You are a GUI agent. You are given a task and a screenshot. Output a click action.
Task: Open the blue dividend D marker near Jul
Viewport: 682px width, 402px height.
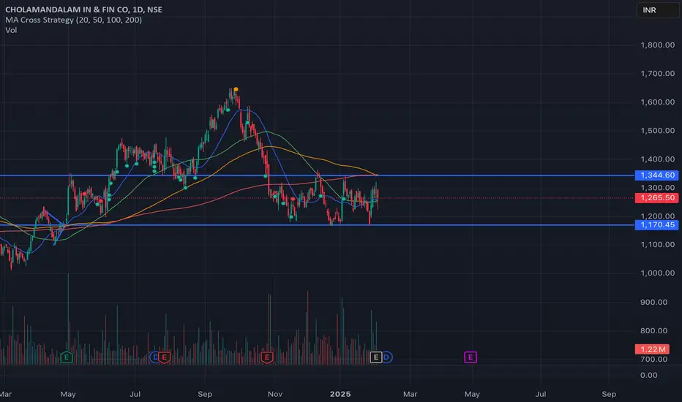(x=154, y=357)
